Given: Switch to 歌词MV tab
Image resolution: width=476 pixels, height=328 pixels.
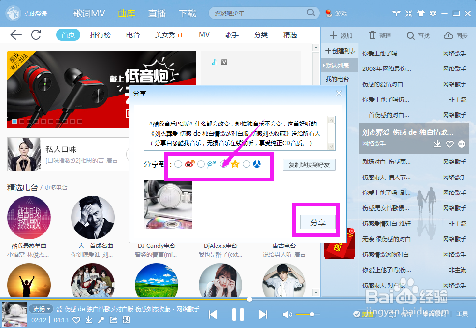Looking at the screenshot, I should [89, 14].
